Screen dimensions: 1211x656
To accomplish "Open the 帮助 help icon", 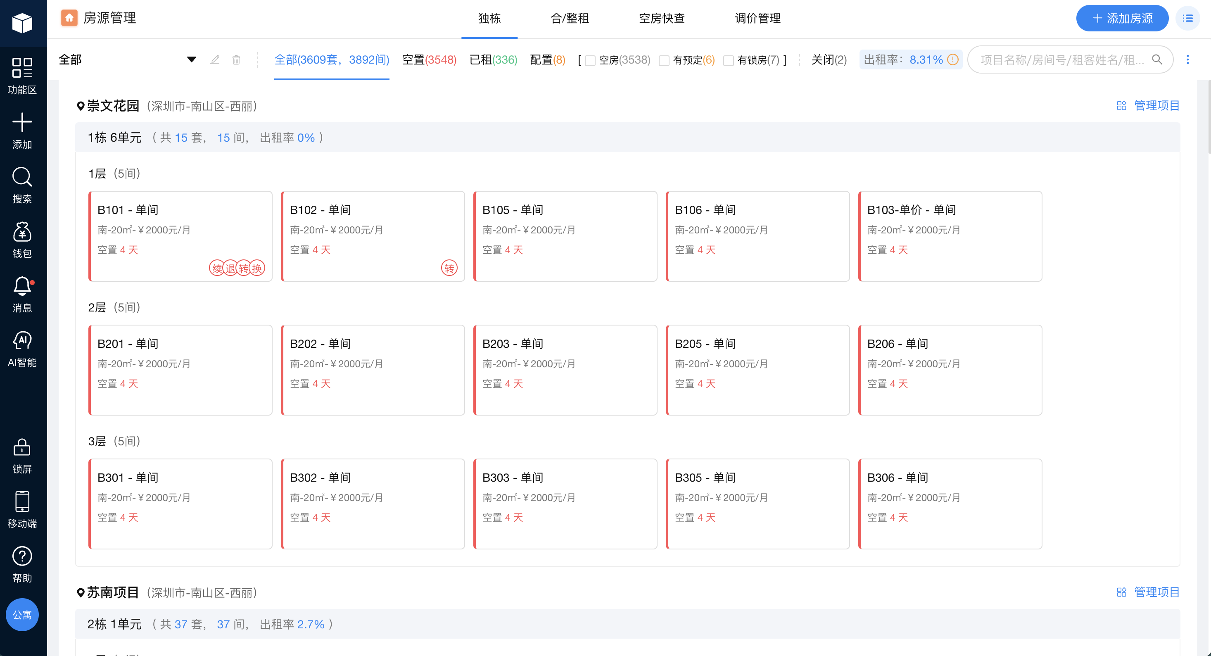I will click(22, 556).
